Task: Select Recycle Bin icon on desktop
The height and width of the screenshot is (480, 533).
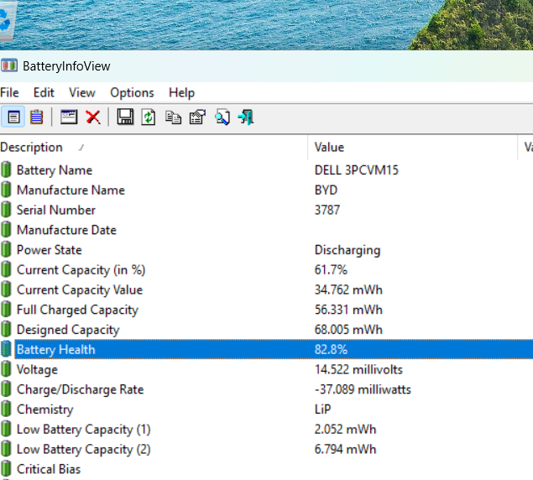Action: point(6,20)
